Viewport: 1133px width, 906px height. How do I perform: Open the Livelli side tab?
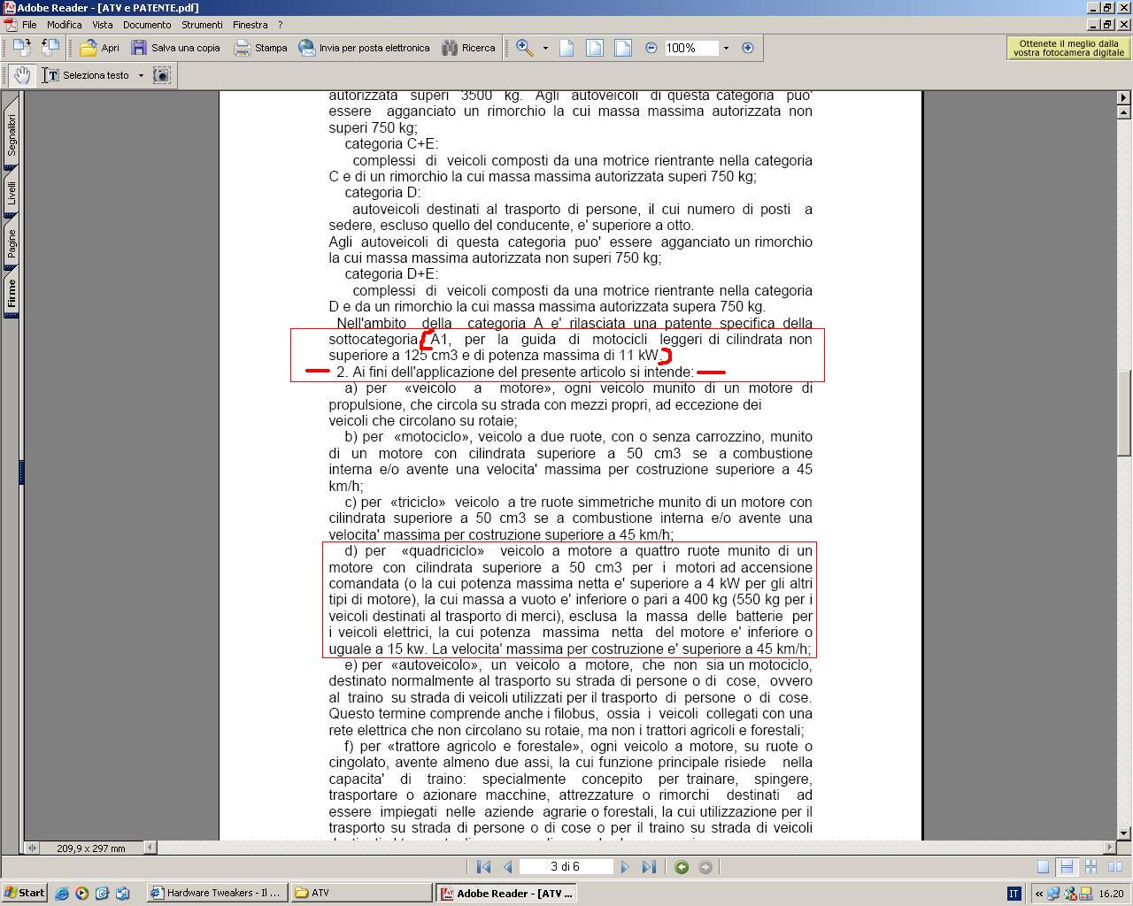coord(12,193)
